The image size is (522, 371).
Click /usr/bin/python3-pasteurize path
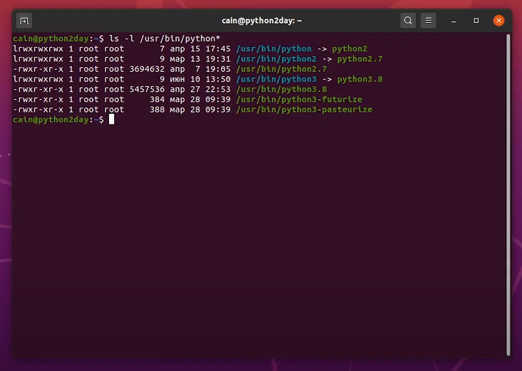(x=304, y=110)
